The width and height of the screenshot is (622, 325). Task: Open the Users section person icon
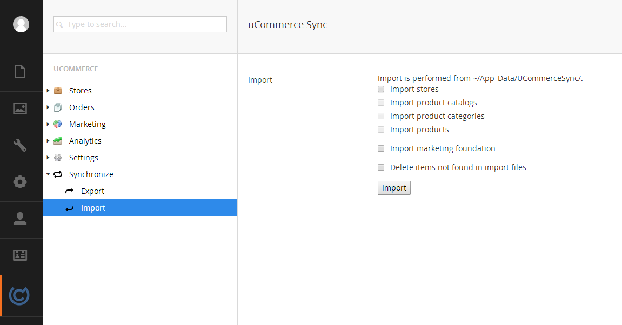(x=20, y=219)
